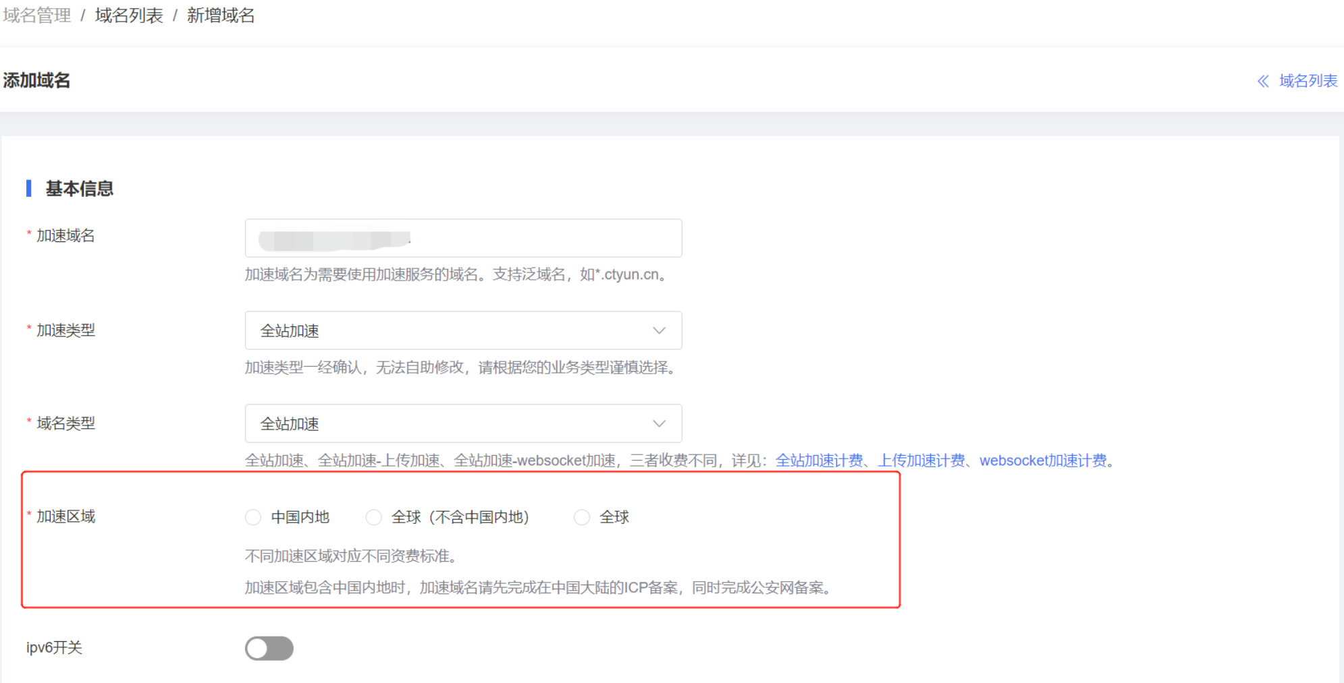Viewport: 1344px width, 683px height.
Task: Open the 加速类型 dropdown
Action: click(x=463, y=330)
